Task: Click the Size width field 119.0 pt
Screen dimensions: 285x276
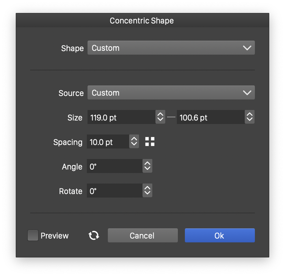Action: [x=121, y=117]
